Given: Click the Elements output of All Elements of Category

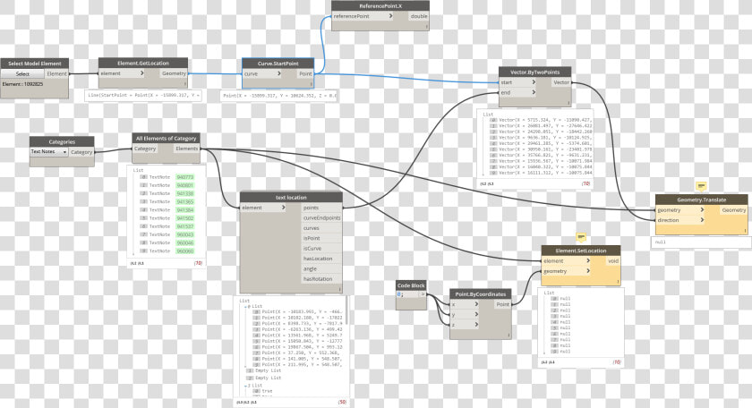Looking at the screenshot, I should coord(186,149).
